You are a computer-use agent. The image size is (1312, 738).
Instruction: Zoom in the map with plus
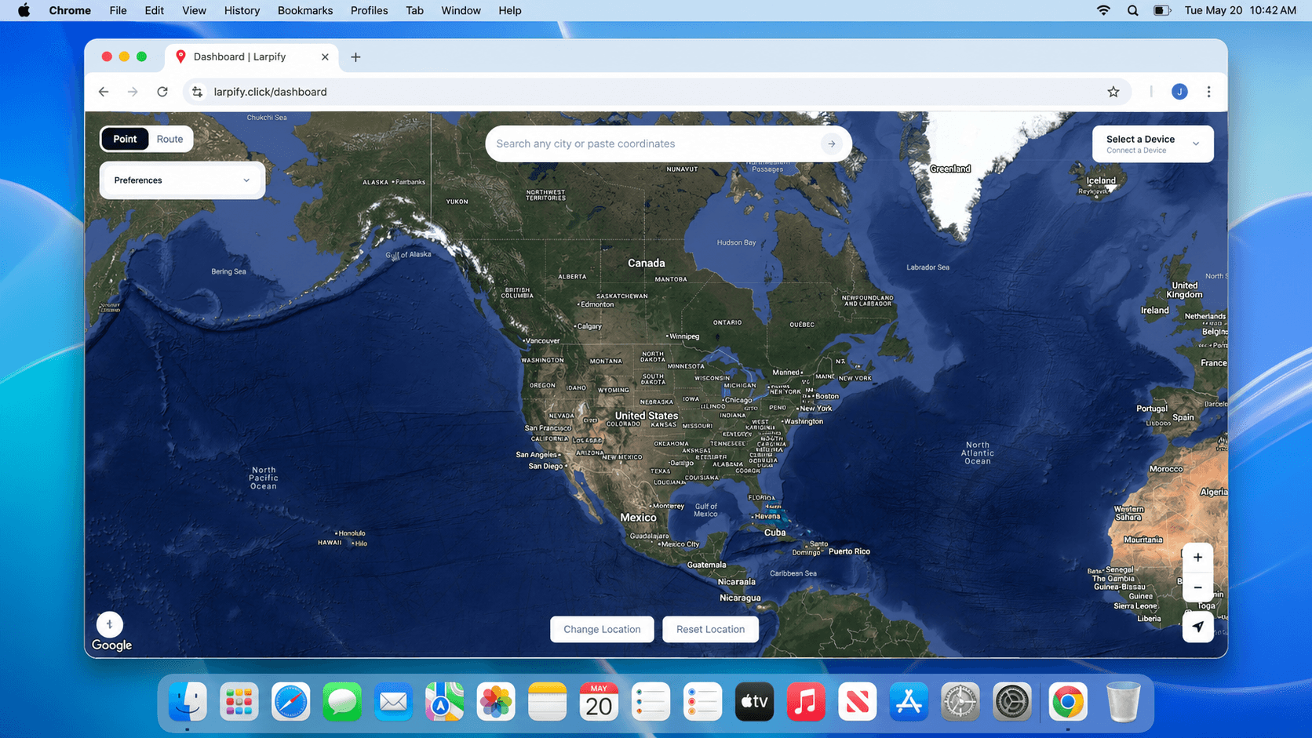click(x=1197, y=558)
